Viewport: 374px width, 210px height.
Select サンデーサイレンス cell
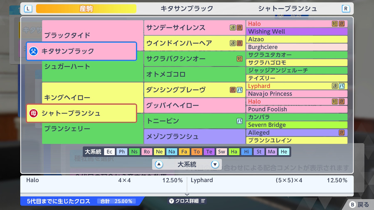pyautogui.click(x=194, y=28)
